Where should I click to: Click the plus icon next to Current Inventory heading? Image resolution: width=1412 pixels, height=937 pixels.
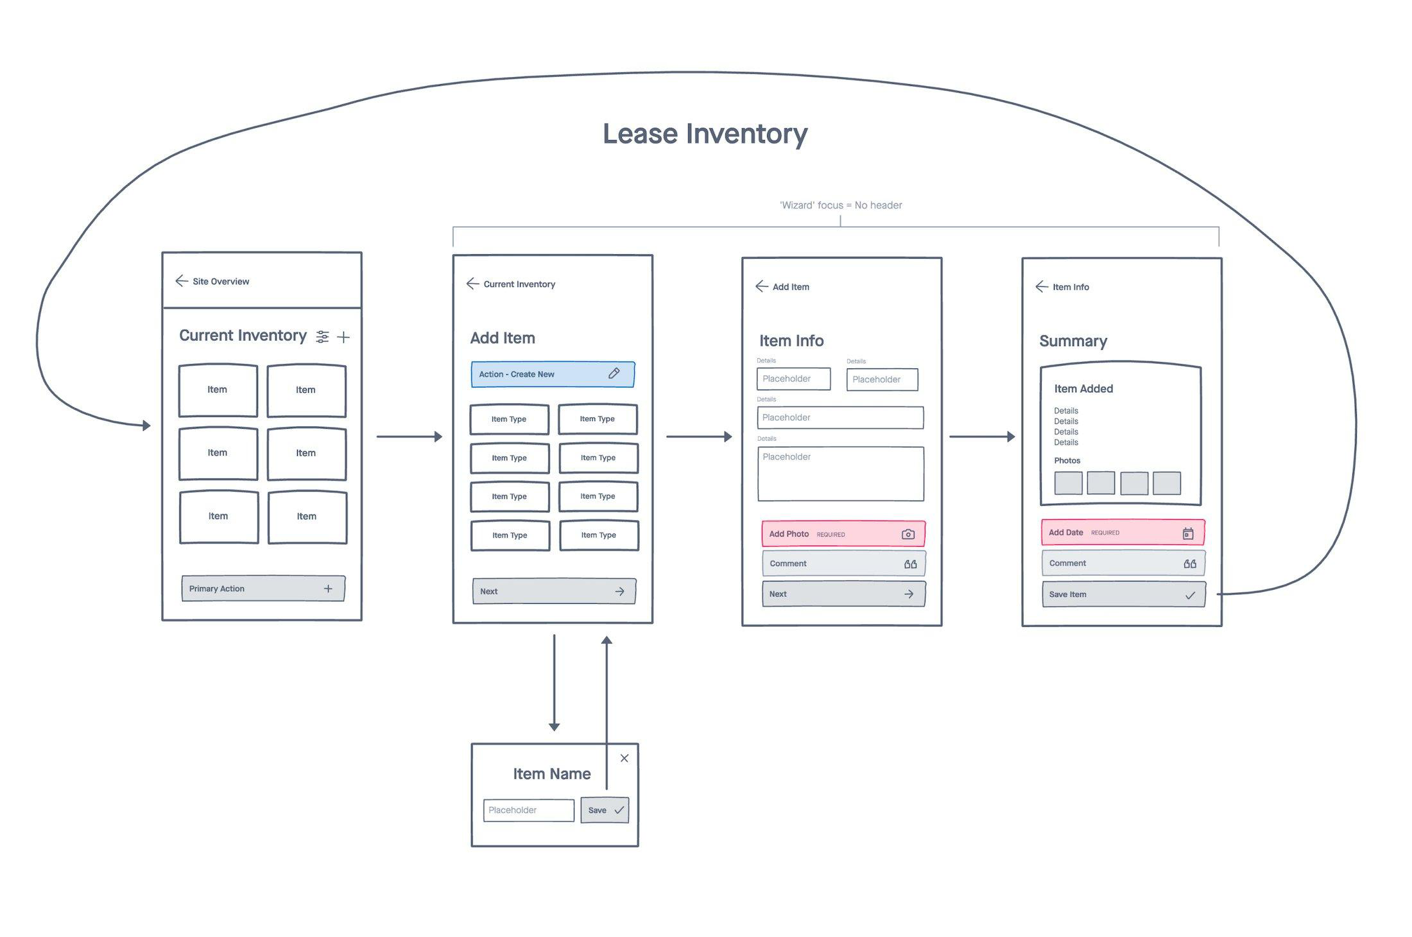pyautogui.click(x=344, y=337)
